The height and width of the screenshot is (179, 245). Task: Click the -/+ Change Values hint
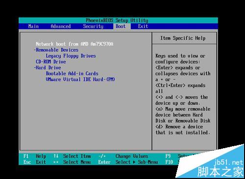point(123,156)
